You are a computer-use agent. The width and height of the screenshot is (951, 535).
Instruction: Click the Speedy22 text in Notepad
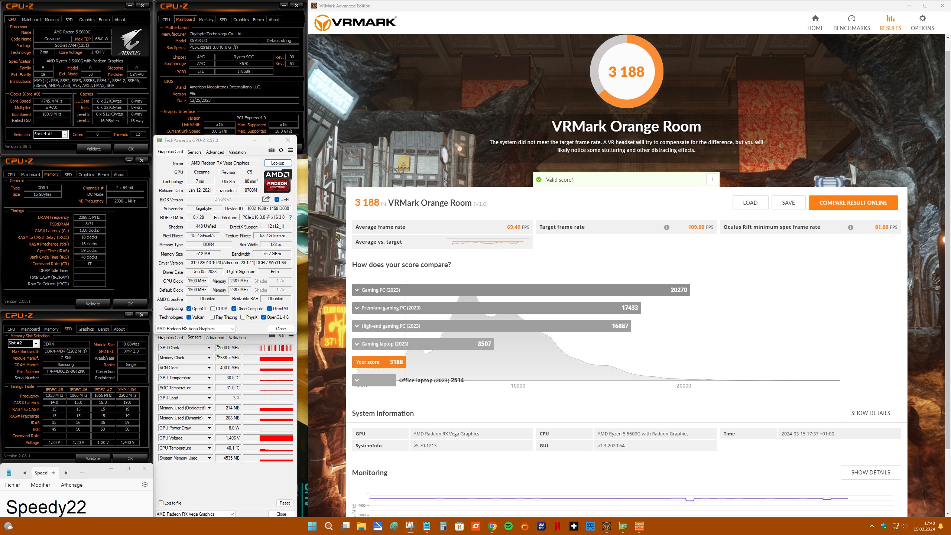(46, 507)
